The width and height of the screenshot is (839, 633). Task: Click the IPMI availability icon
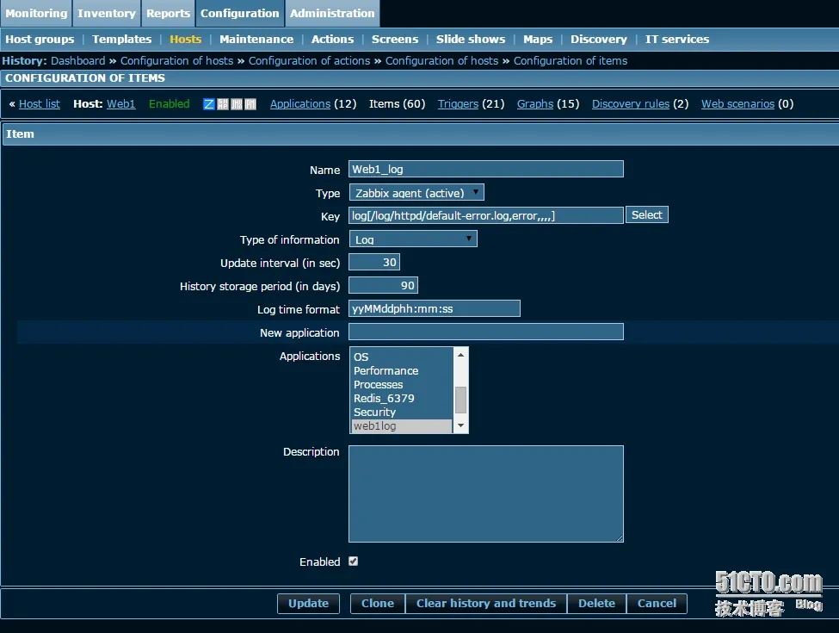pyautogui.click(x=250, y=104)
